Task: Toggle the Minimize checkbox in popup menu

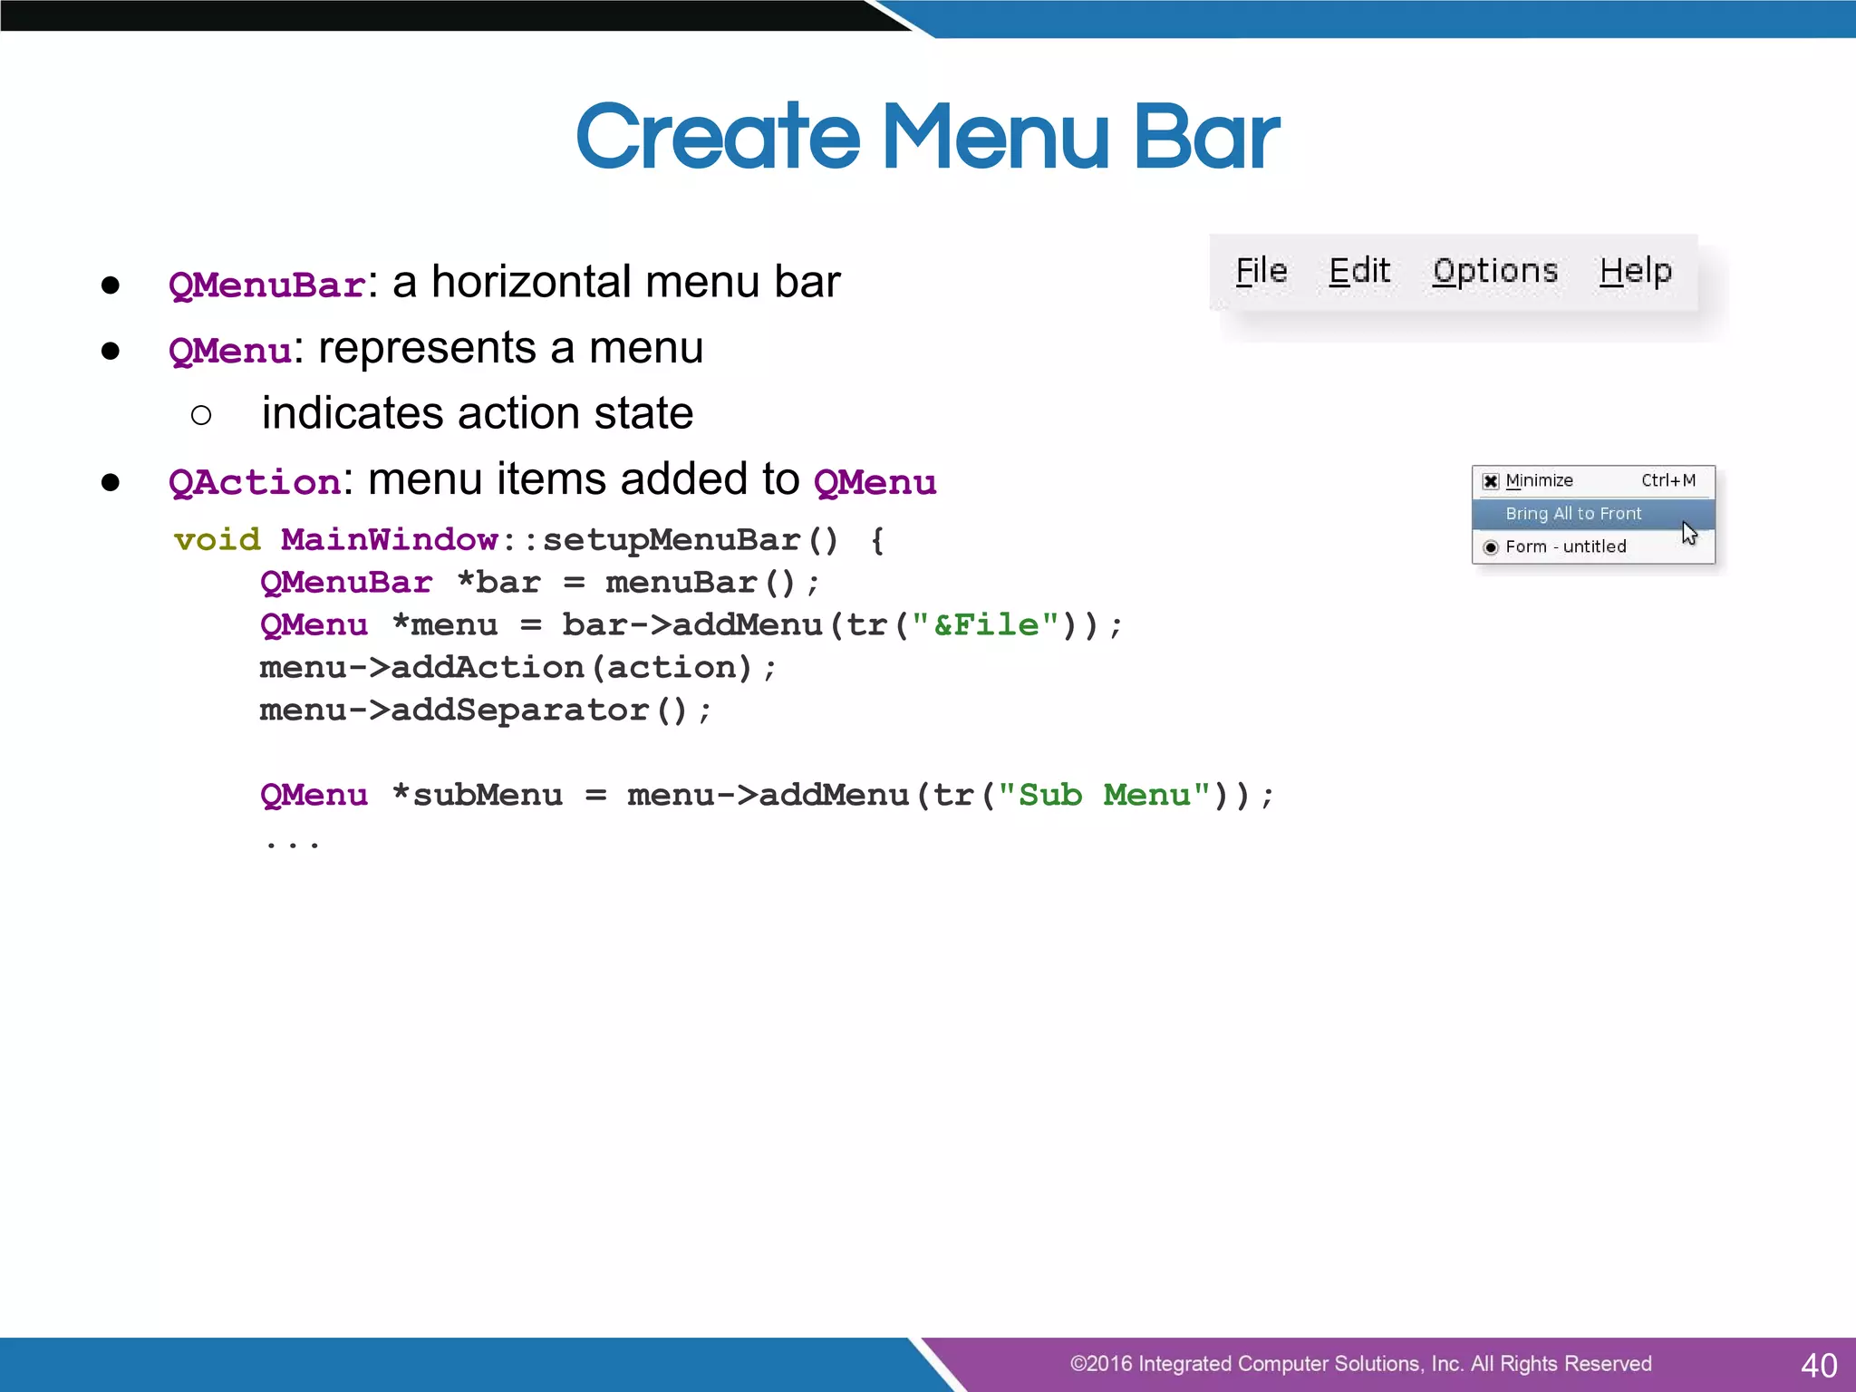Action: click(1490, 481)
